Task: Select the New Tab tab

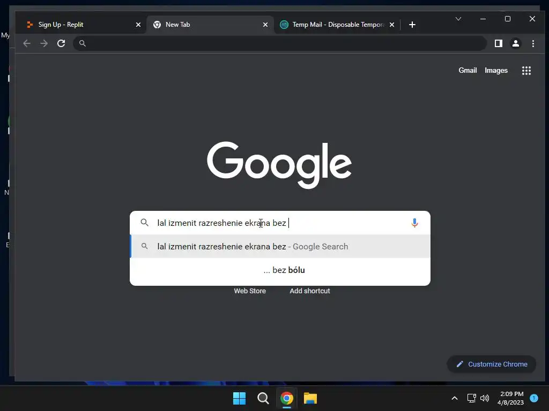Action: [210, 25]
